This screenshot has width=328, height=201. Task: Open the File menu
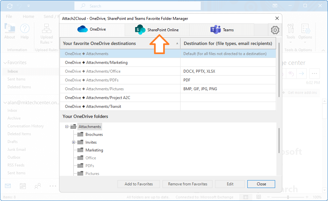tap(8, 16)
